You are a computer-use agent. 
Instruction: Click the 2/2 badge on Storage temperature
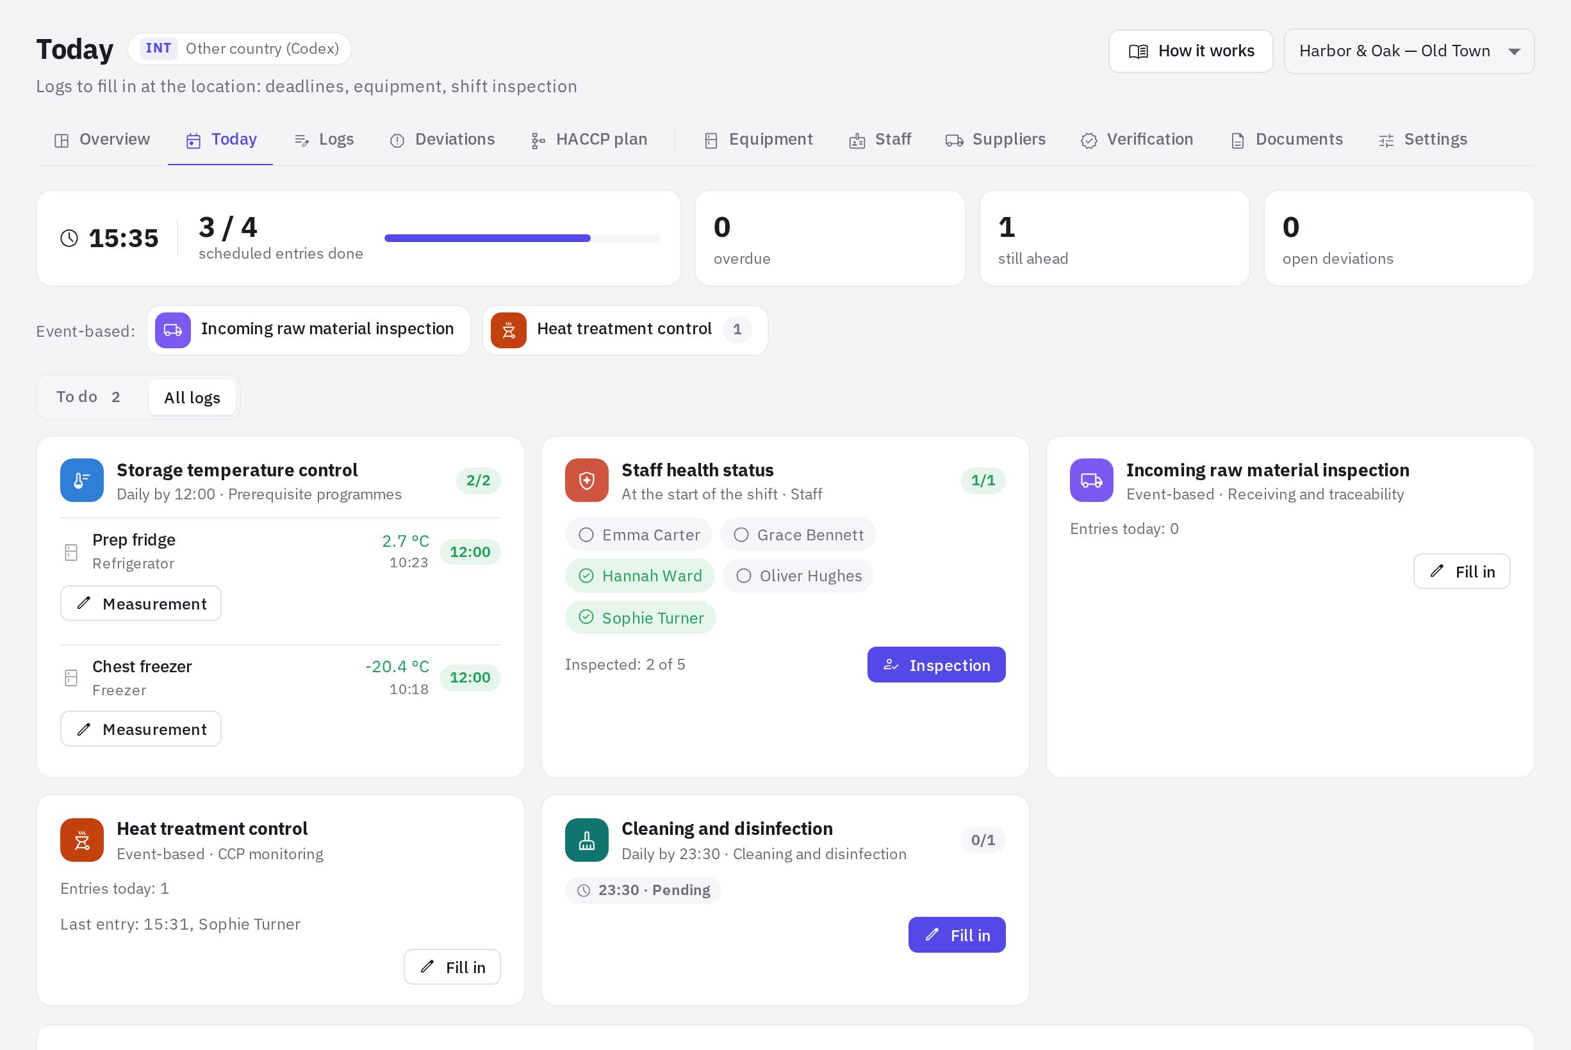(x=479, y=481)
